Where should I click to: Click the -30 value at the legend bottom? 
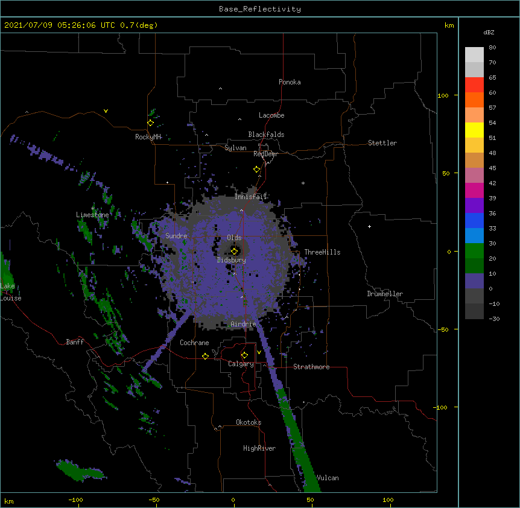(494, 319)
